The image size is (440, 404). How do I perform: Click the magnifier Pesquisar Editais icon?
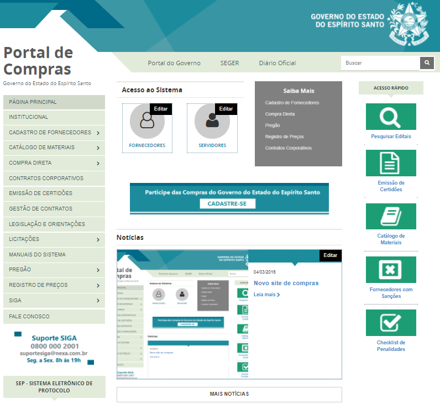[x=391, y=117]
